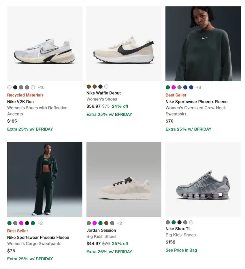The width and height of the screenshot is (245, 269).
Task: Expand +10 more colors for Nike V2K Run
Action: click(x=41, y=87)
